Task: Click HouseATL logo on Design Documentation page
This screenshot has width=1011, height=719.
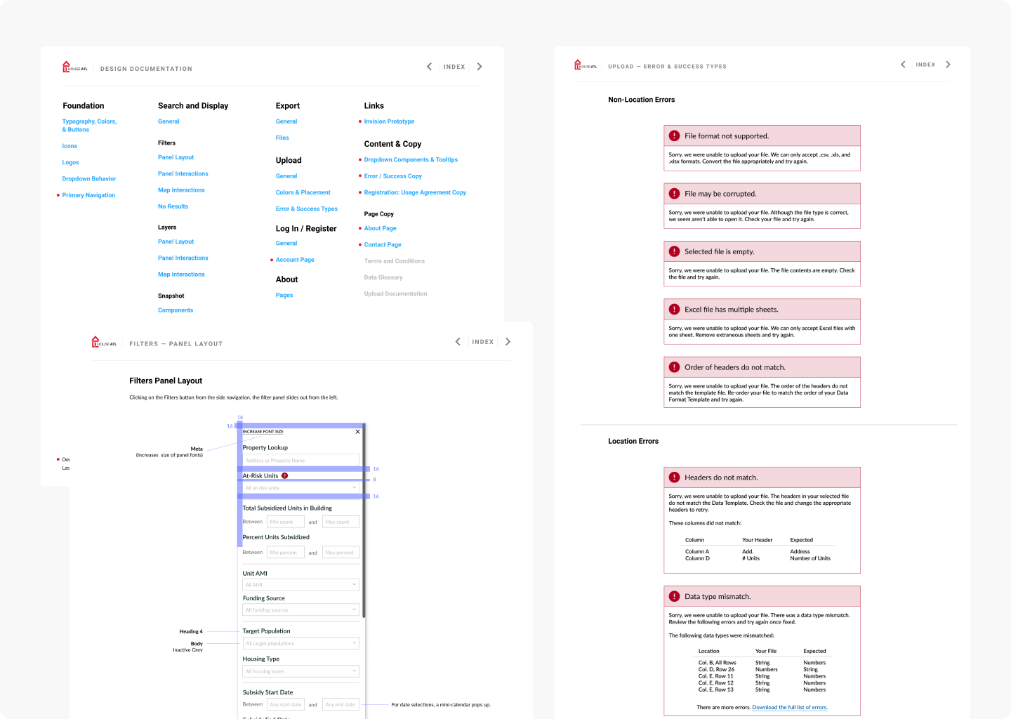Action: [x=75, y=67]
